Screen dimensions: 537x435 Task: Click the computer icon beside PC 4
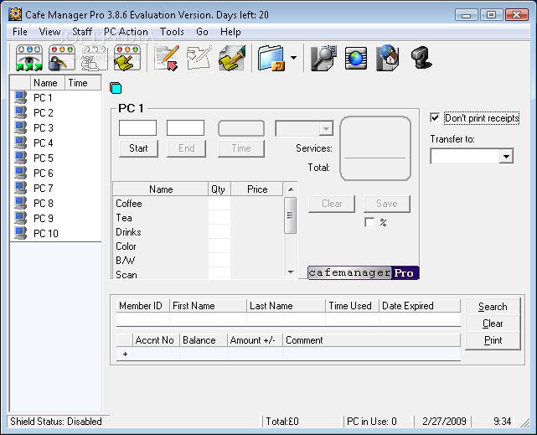click(x=21, y=142)
